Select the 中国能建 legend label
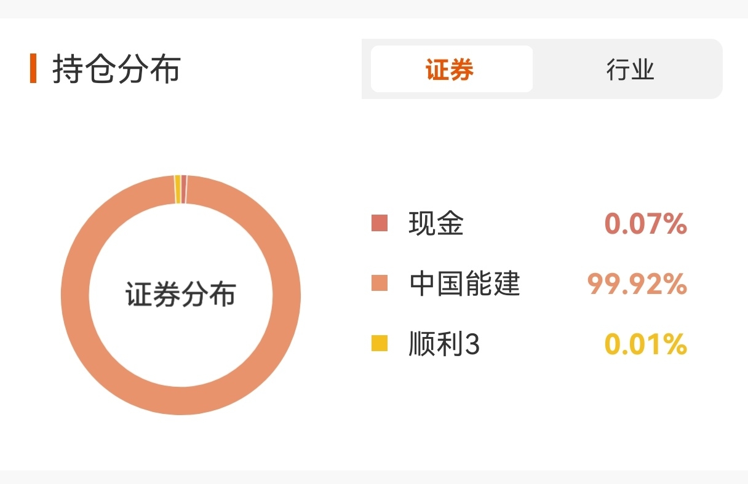Viewport: 748px width, 484px height. [x=464, y=284]
